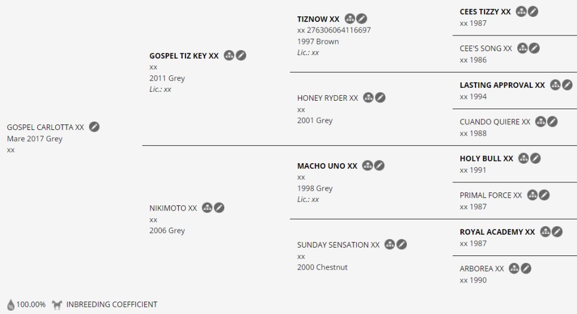The width and height of the screenshot is (577, 314).
Task: Edit Holy Bull XX entry
Action: (535, 159)
